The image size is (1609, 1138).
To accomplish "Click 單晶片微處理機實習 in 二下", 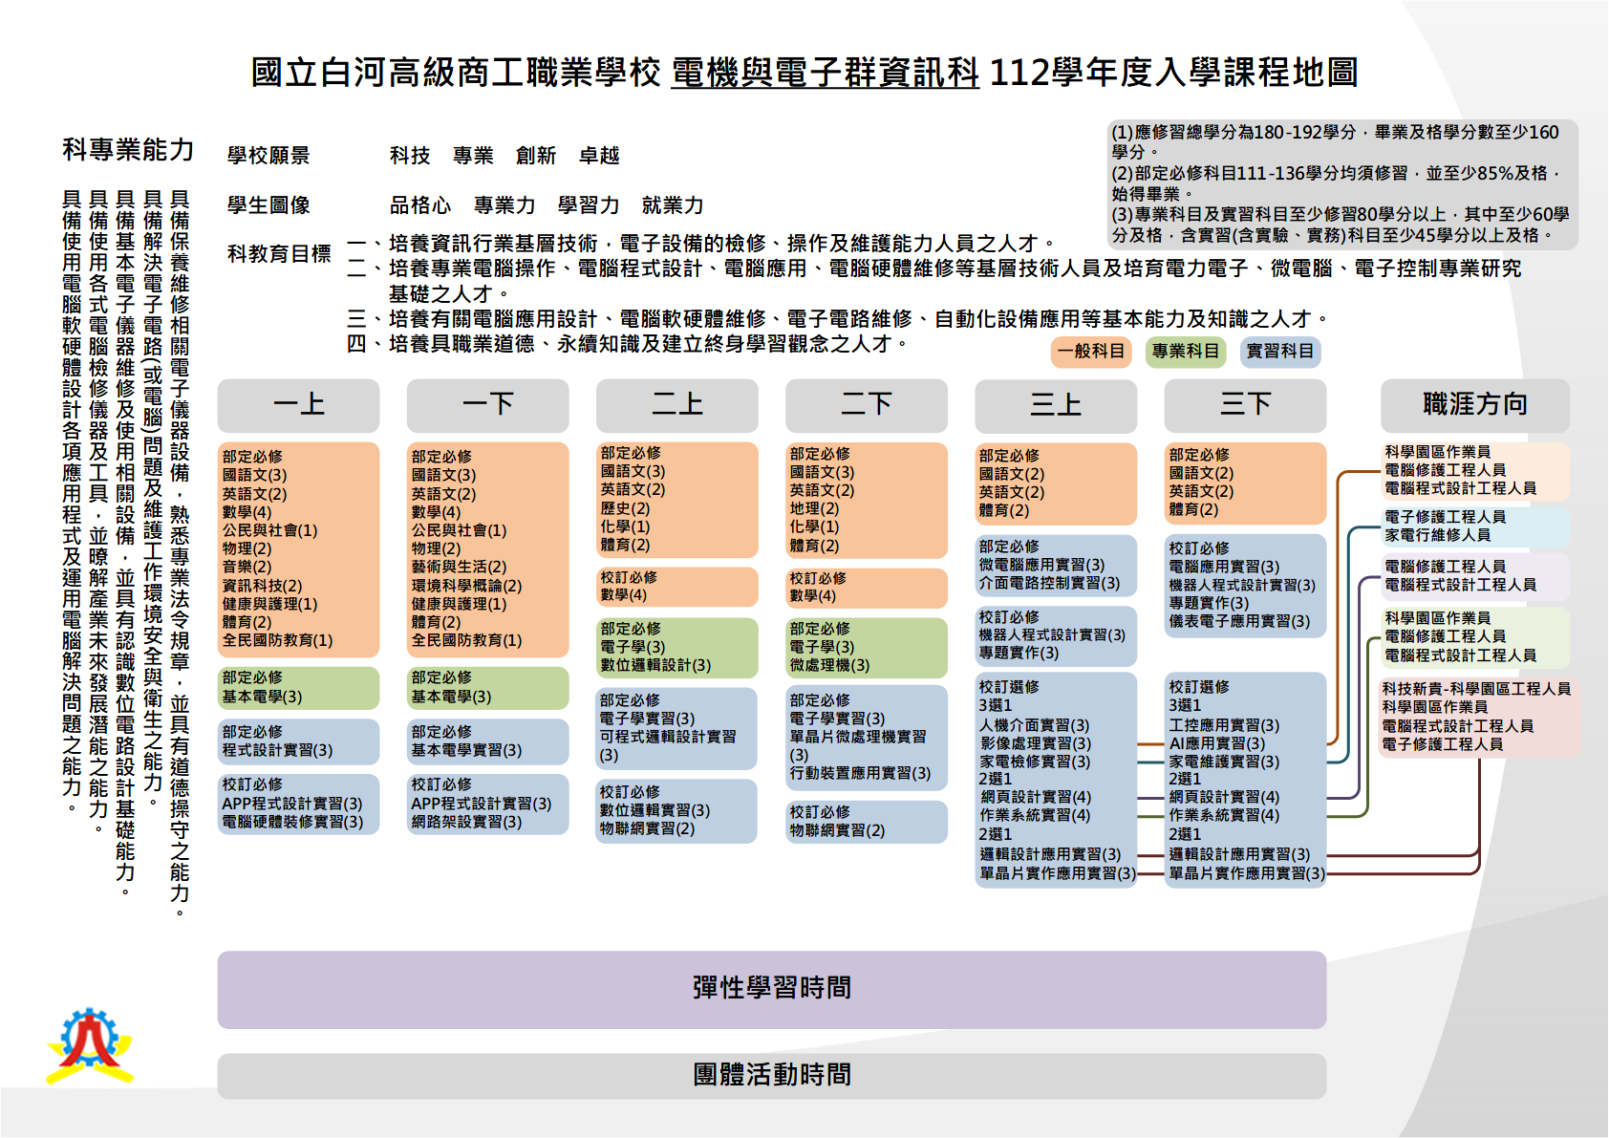I will (858, 737).
